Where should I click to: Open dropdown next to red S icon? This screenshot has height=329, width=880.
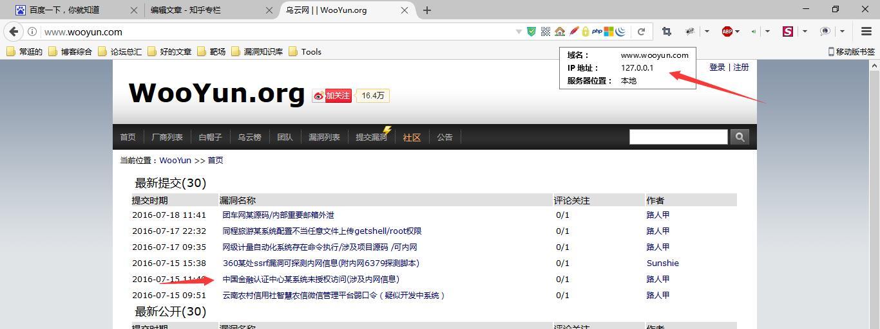point(805,31)
